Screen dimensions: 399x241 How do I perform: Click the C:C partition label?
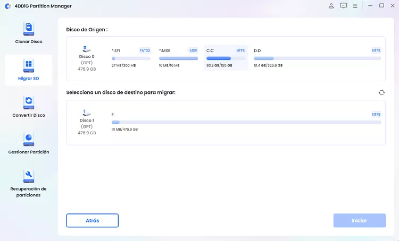(210, 50)
